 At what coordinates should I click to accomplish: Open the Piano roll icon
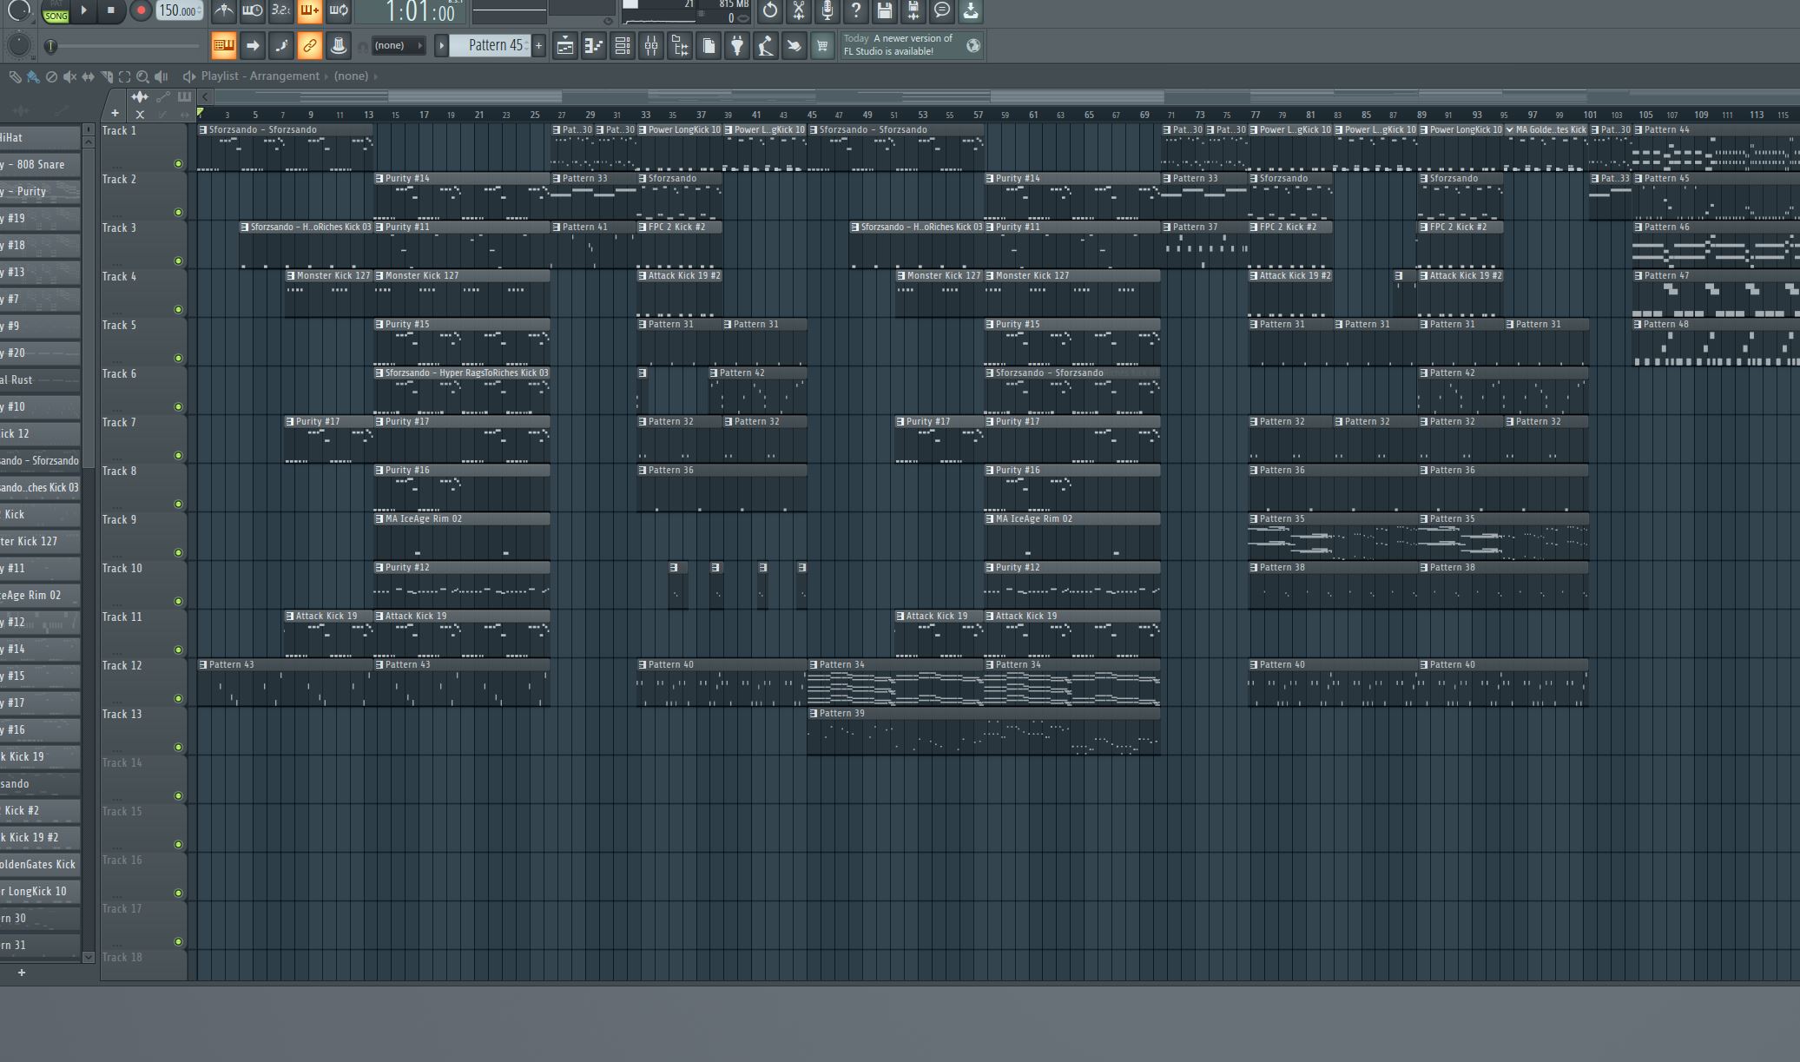coord(595,45)
